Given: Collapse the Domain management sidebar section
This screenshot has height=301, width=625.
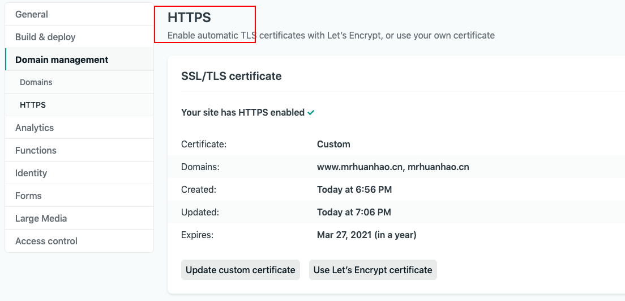Looking at the screenshot, I should point(62,60).
